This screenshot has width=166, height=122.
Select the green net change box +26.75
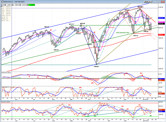click(x=32, y=5)
